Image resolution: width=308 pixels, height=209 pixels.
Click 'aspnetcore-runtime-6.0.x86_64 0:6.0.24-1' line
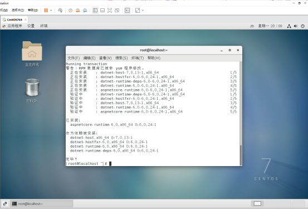[113, 125]
